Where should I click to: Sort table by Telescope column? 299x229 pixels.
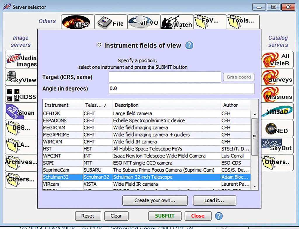(98, 105)
